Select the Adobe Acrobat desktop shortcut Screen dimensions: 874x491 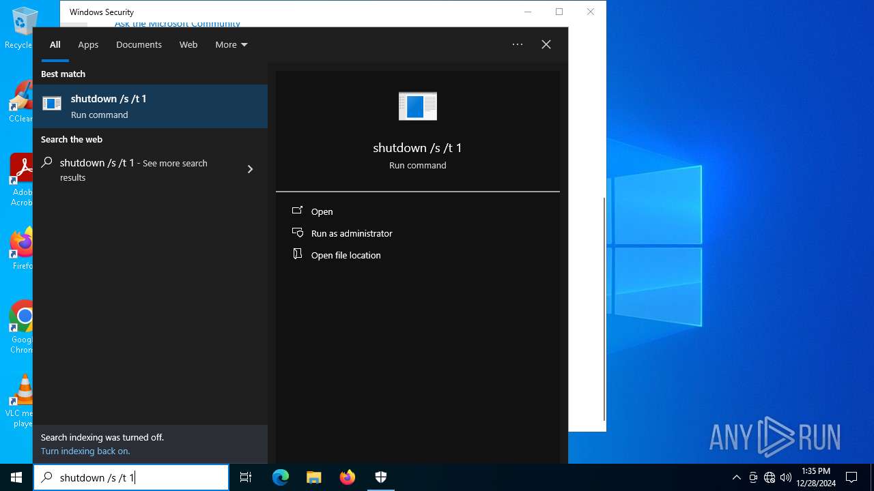click(22, 180)
